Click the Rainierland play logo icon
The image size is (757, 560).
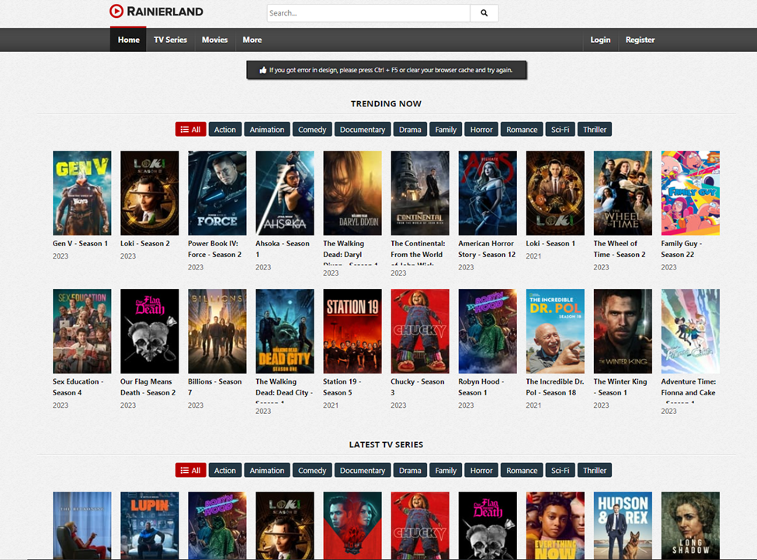coord(116,11)
